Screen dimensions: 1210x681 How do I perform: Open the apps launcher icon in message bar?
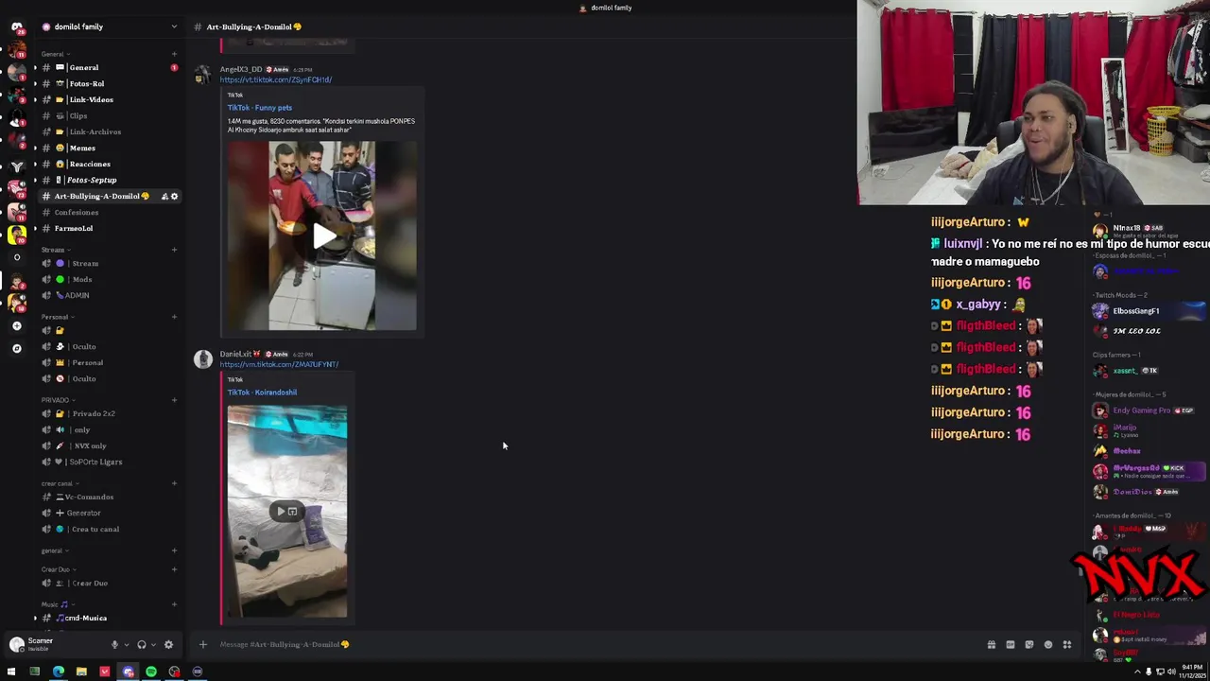pos(1066,645)
